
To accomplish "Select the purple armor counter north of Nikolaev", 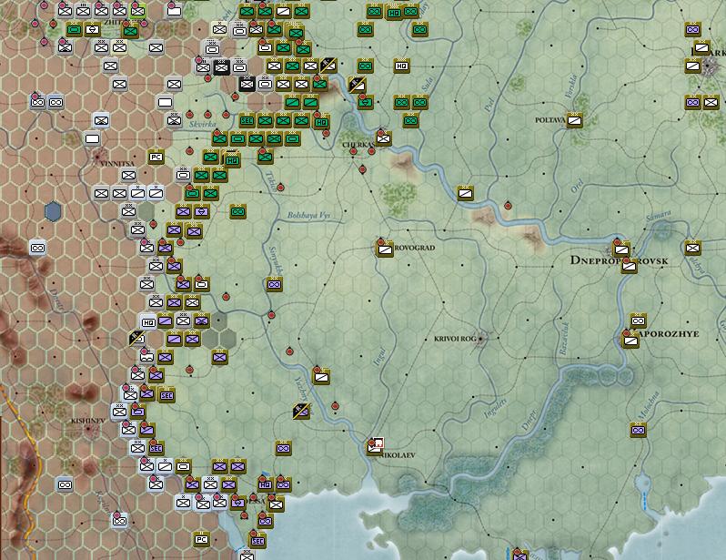I will click(283, 448).
